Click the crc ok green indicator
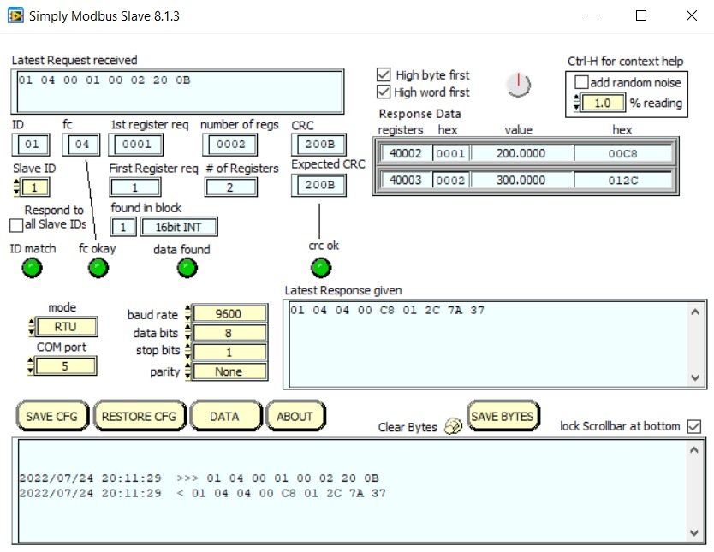Image resolution: width=714 pixels, height=552 pixels. pos(321,268)
